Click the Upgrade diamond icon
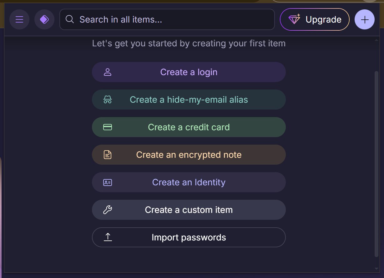Viewport: 384px width, 278px height. coord(294,19)
